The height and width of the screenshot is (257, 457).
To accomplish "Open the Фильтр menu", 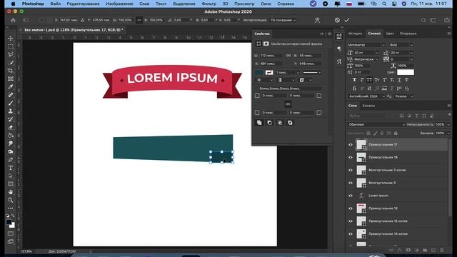I will point(209,4).
